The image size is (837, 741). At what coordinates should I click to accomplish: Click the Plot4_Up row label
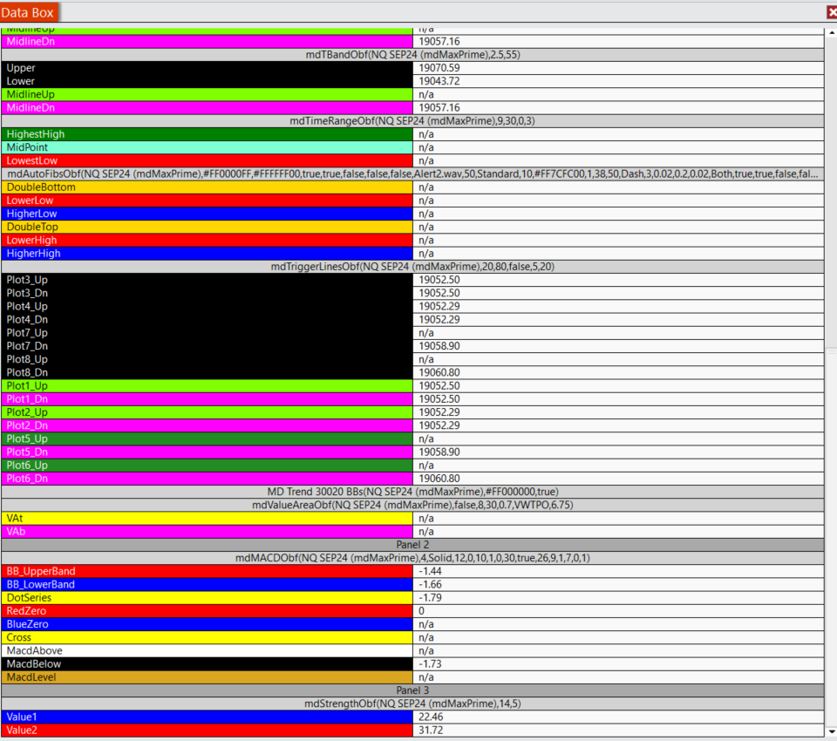[208, 307]
